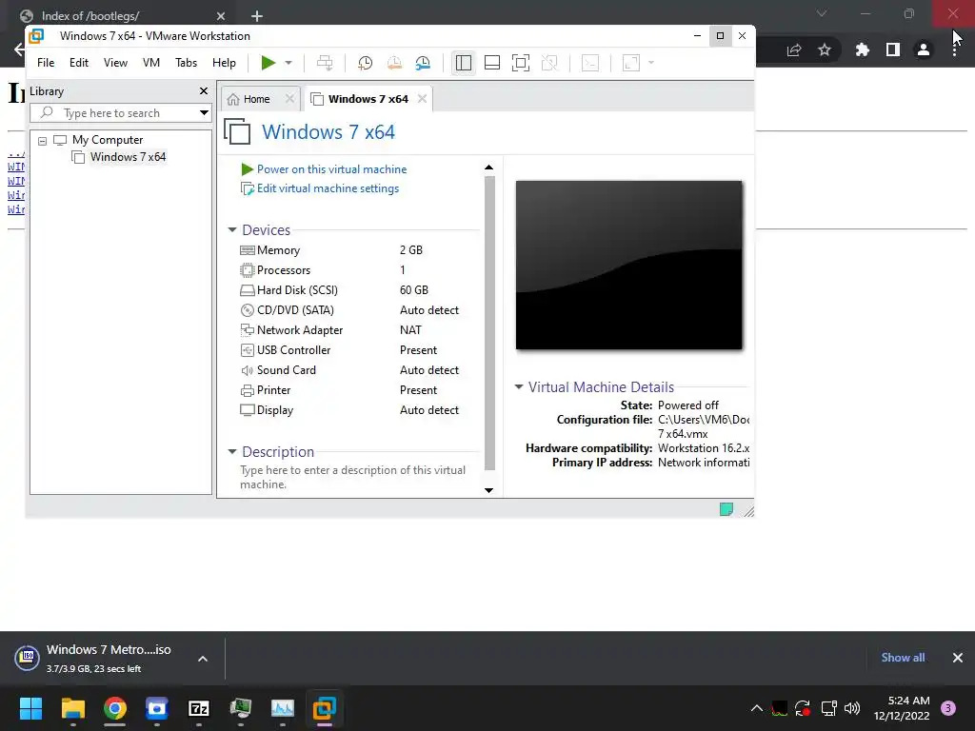
Task: Click the Chrome profile avatar icon
Action: click(924, 49)
